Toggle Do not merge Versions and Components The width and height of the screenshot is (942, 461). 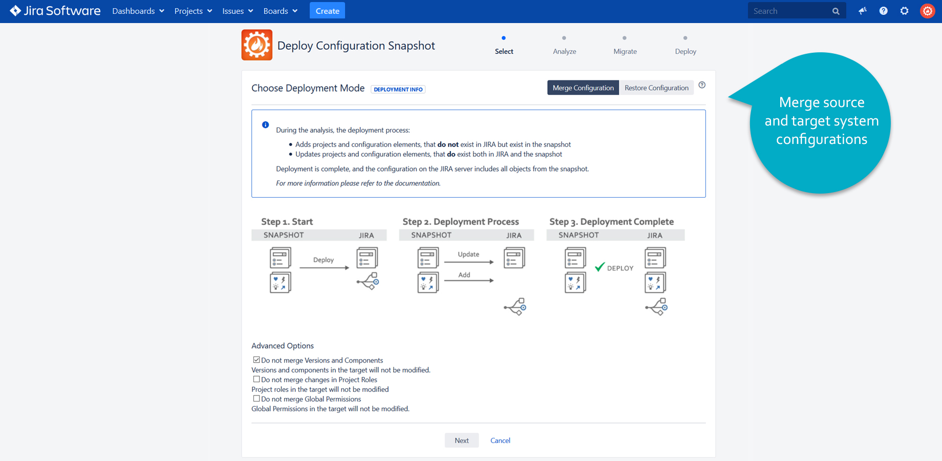256,360
